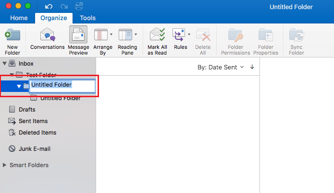Open the Reading Pane dropdown arrow
Screen dimensions: 334x193
(136, 34)
